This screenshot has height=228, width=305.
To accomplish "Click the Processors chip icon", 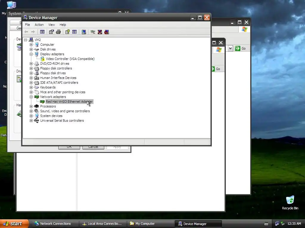I will 37,106.
